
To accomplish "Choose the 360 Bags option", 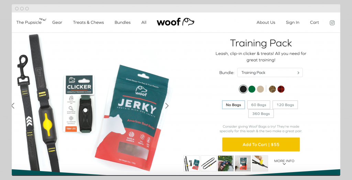I will (261, 114).
